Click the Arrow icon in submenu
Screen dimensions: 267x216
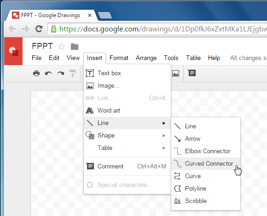coord(177,138)
